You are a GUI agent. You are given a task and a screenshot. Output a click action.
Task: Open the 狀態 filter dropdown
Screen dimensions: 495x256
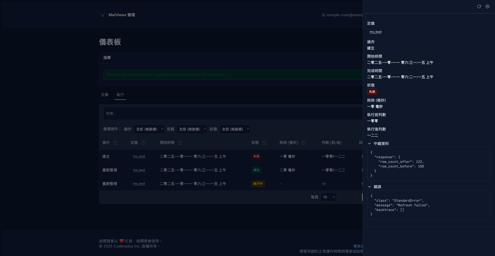(x=235, y=129)
